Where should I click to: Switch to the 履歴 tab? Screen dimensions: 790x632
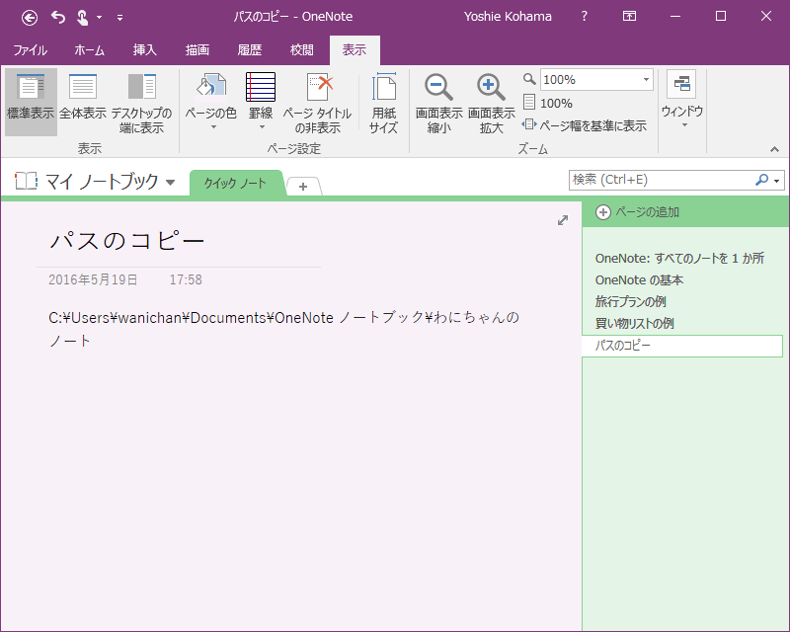[250, 50]
